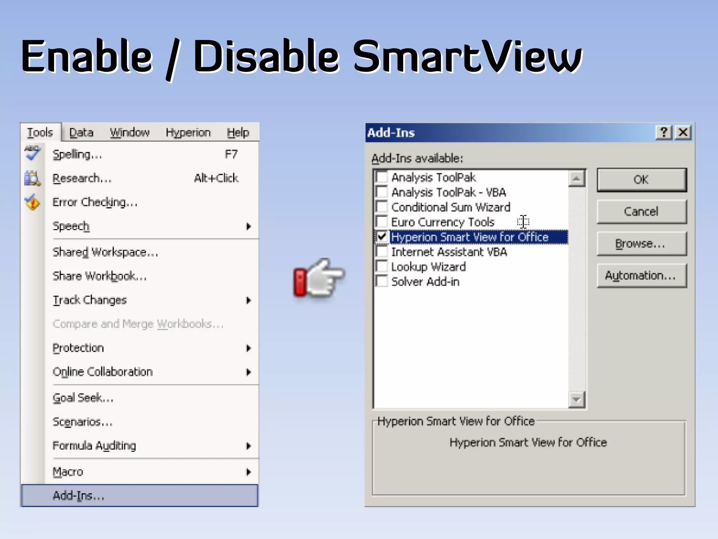Check the Internet Assistant VBA box
This screenshot has width=718, height=539.
click(x=381, y=252)
